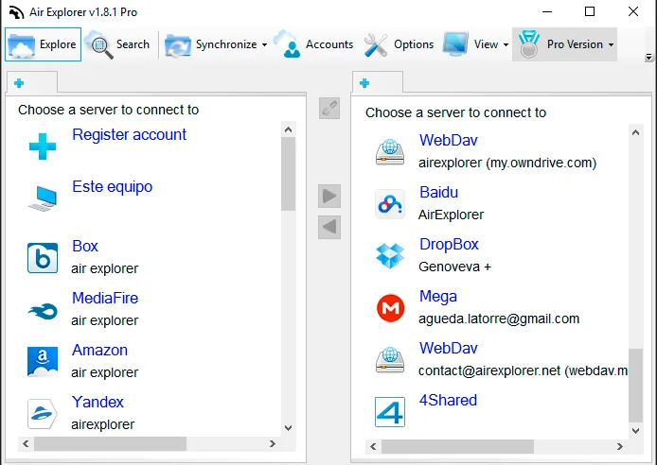
Task: Select MediaFire account name 'air explorer'
Action: 105,320
